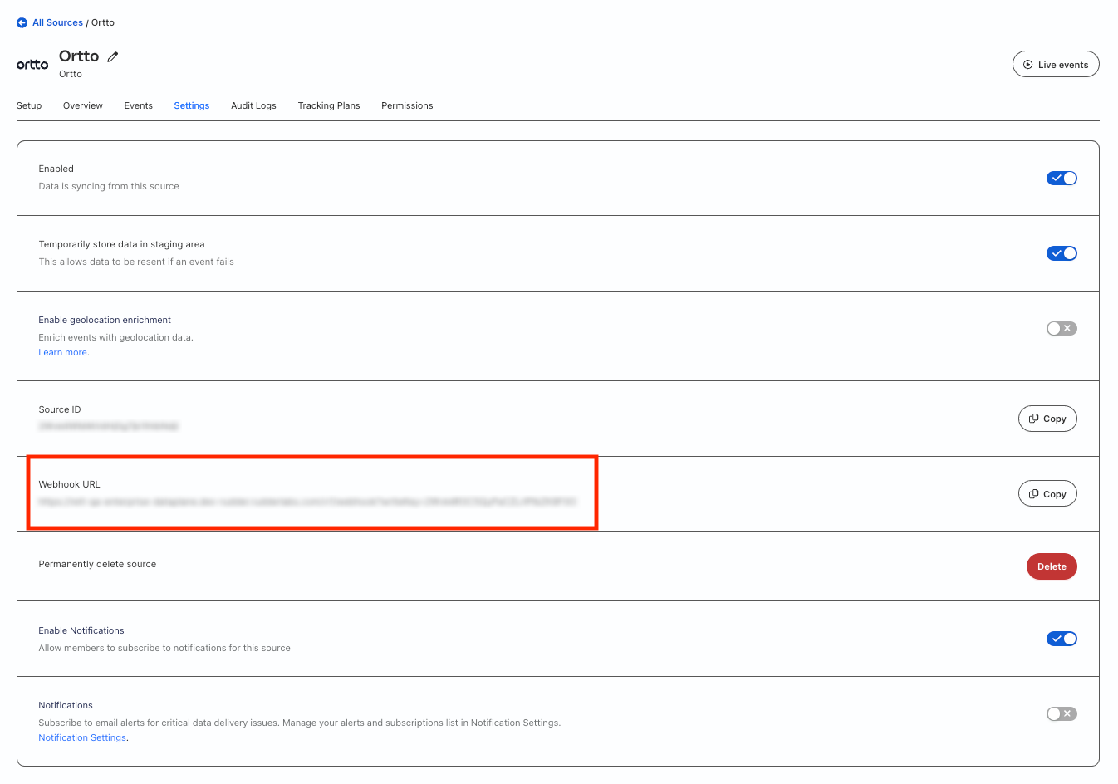This screenshot has width=1118, height=784.
Task: Open the Permissions tab
Action: (407, 105)
